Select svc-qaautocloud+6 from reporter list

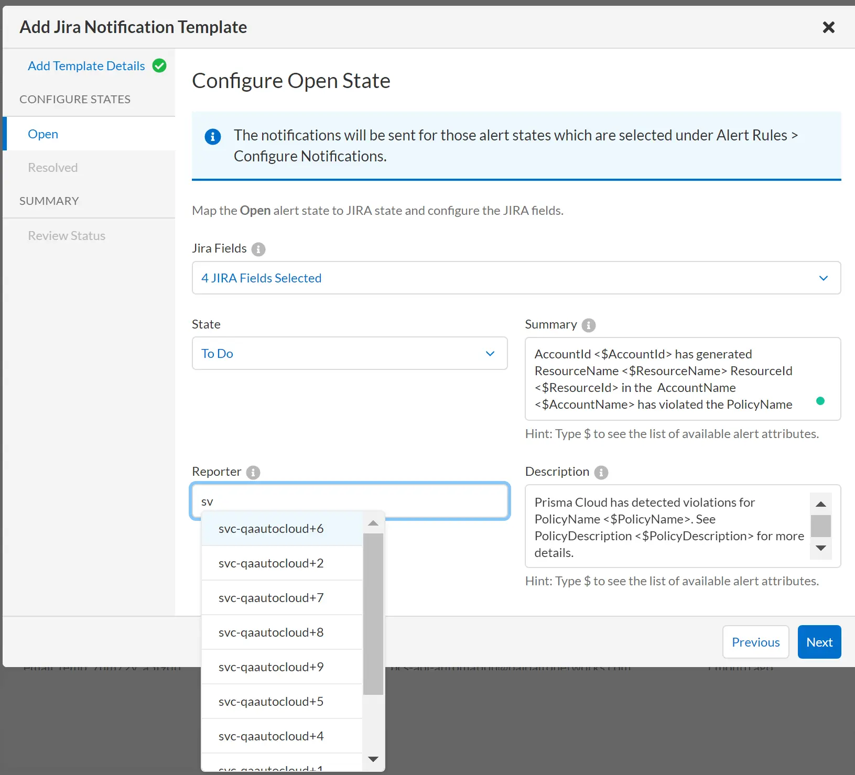[x=282, y=528]
